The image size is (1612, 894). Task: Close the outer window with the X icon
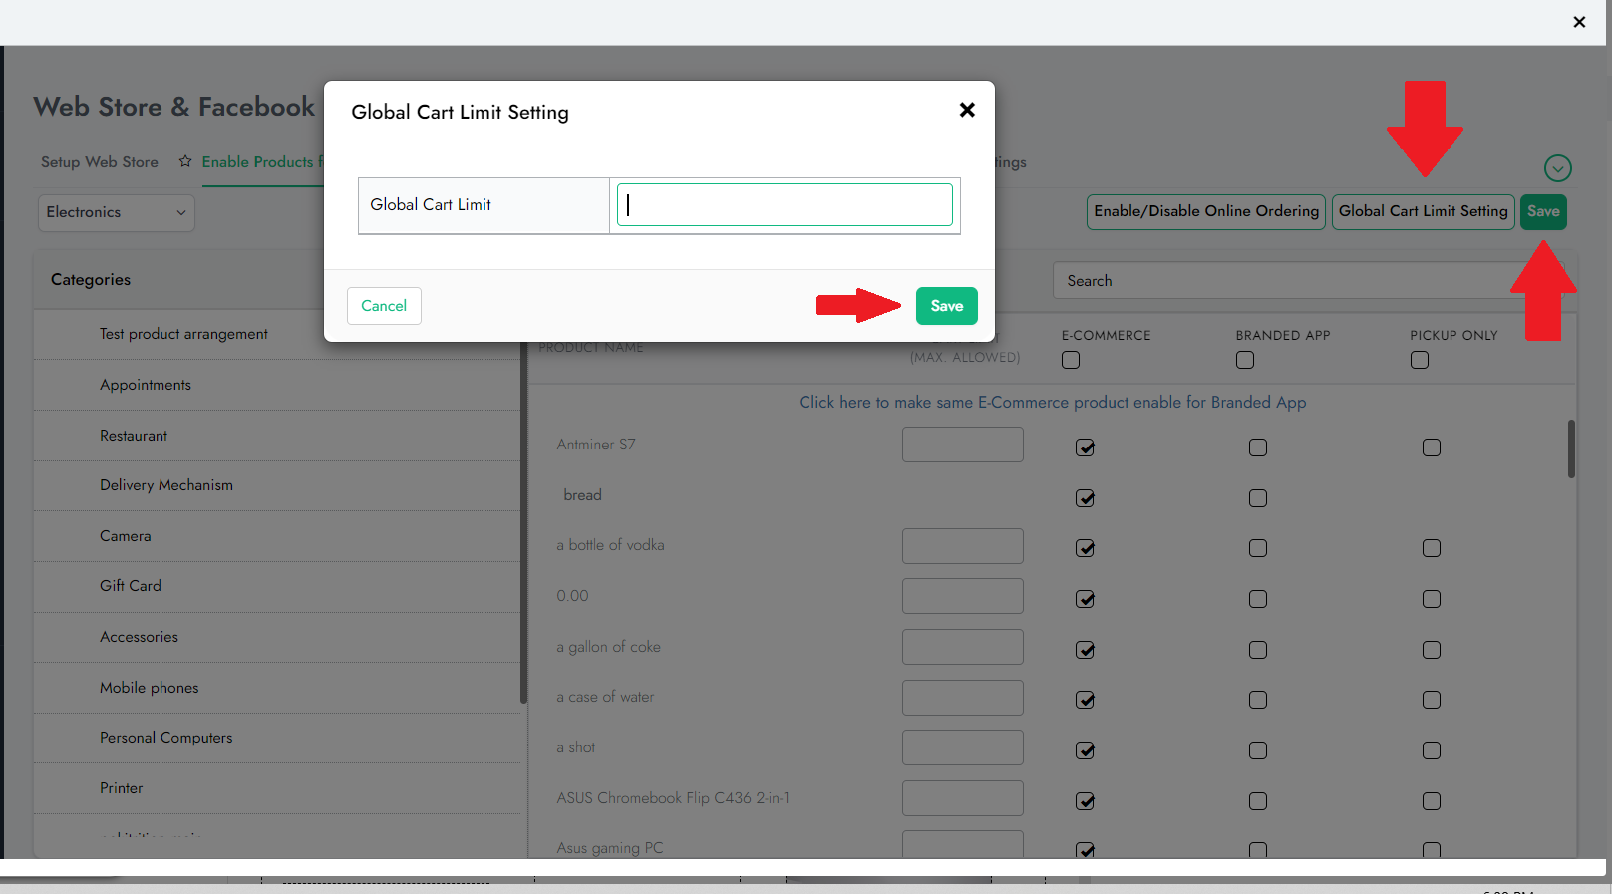point(1579,22)
